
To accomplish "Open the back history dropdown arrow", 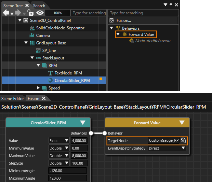I will [x=12, y=14].
